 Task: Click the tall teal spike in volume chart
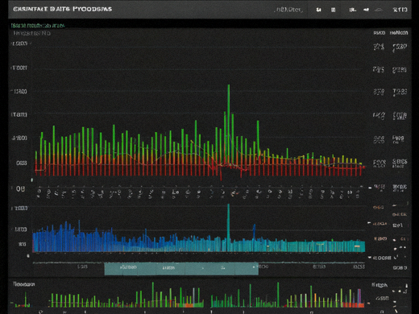228,227
